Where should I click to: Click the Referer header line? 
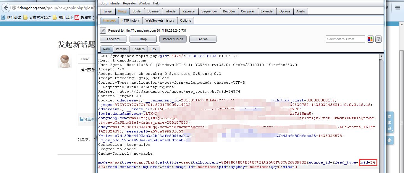169,91
